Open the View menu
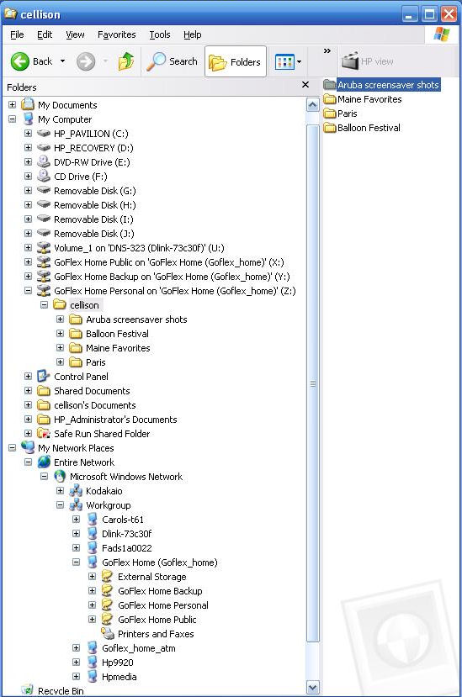 pos(75,34)
